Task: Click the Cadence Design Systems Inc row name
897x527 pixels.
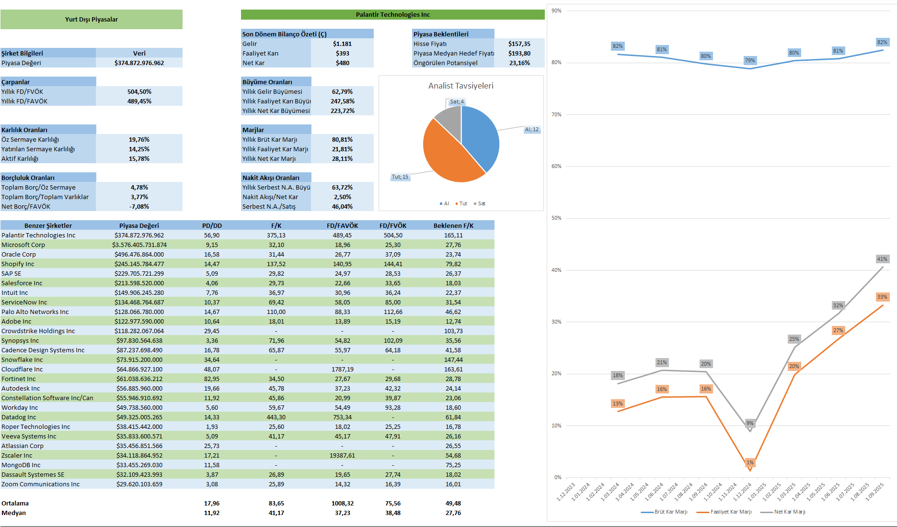Action: click(x=43, y=350)
